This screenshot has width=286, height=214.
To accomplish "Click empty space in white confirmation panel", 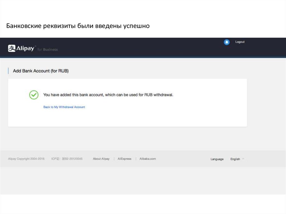I will click(168, 114).
